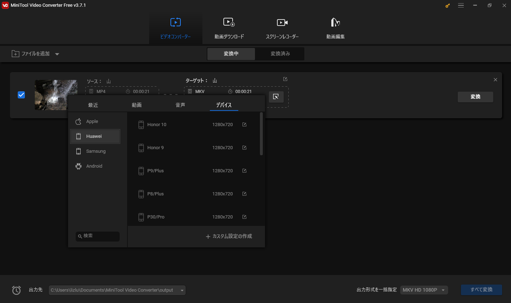Image resolution: width=511 pixels, height=303 pixels.
Task: Click the Samsung phone icon
Action: click(x=78, y=151)
